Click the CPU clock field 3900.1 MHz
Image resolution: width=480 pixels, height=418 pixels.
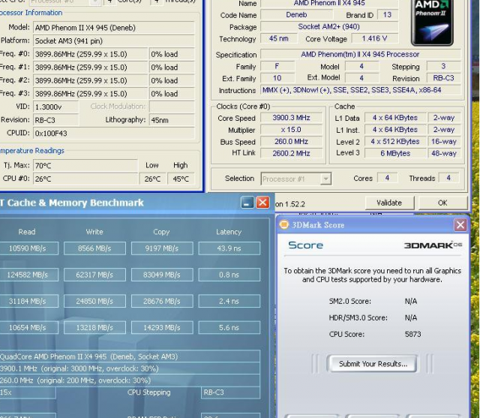pos(130,368)
